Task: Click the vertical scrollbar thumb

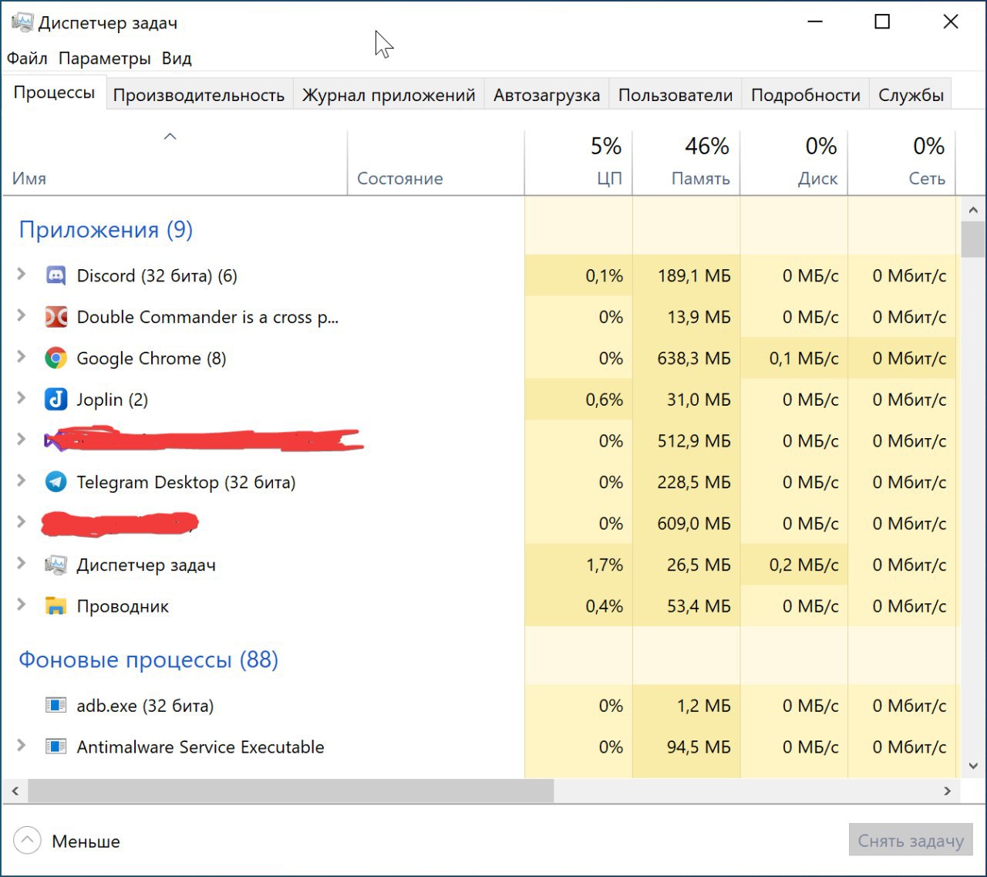Action: tap(973, 239)
